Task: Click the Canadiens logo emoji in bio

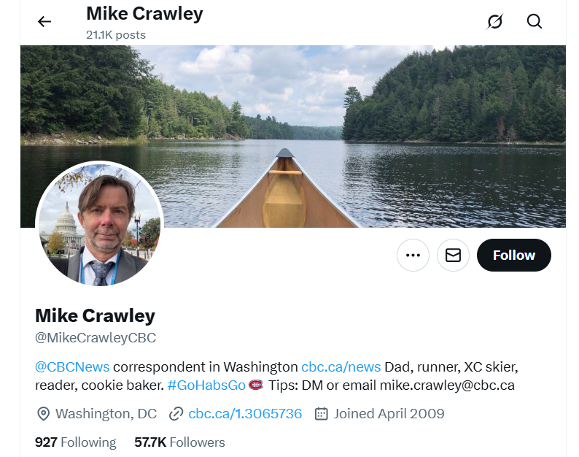Action: (256, 385)
